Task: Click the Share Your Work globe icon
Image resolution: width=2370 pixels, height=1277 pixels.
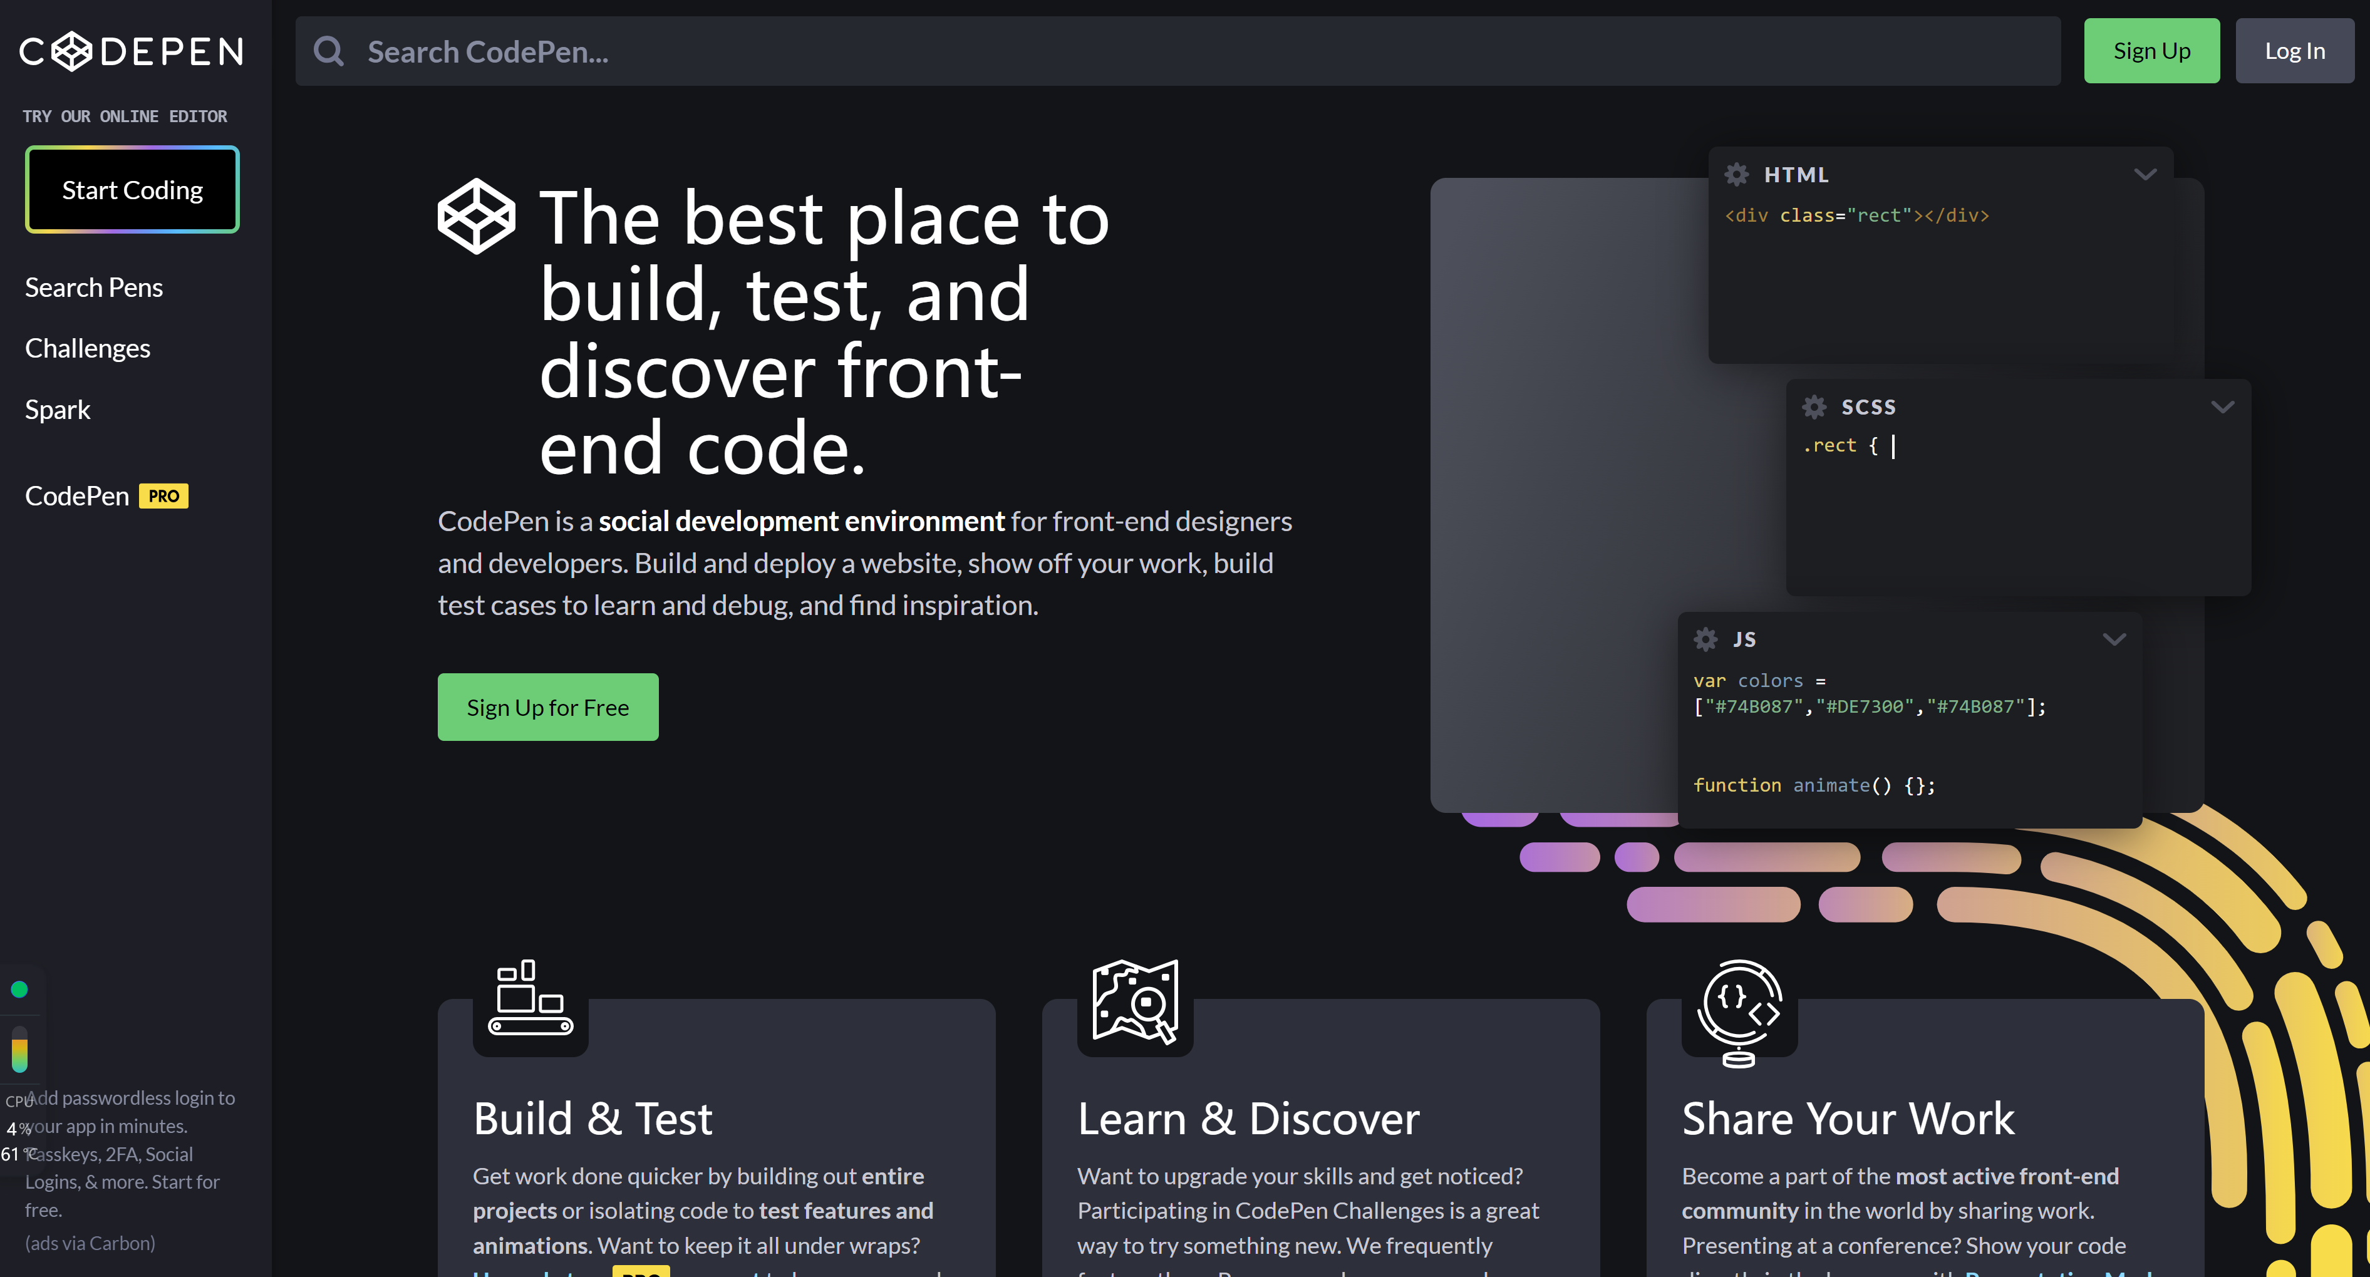Action: click(x=1739, y=1010)
